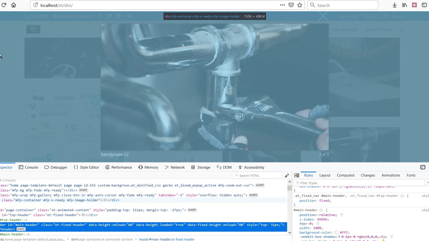
Task: Highlight elements matching .et_fixed_nav selector
Action: (x=402, y=196)
